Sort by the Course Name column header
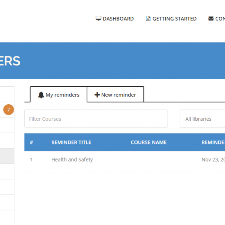This screenshot has width=225, height=225. tap(148, 142)
